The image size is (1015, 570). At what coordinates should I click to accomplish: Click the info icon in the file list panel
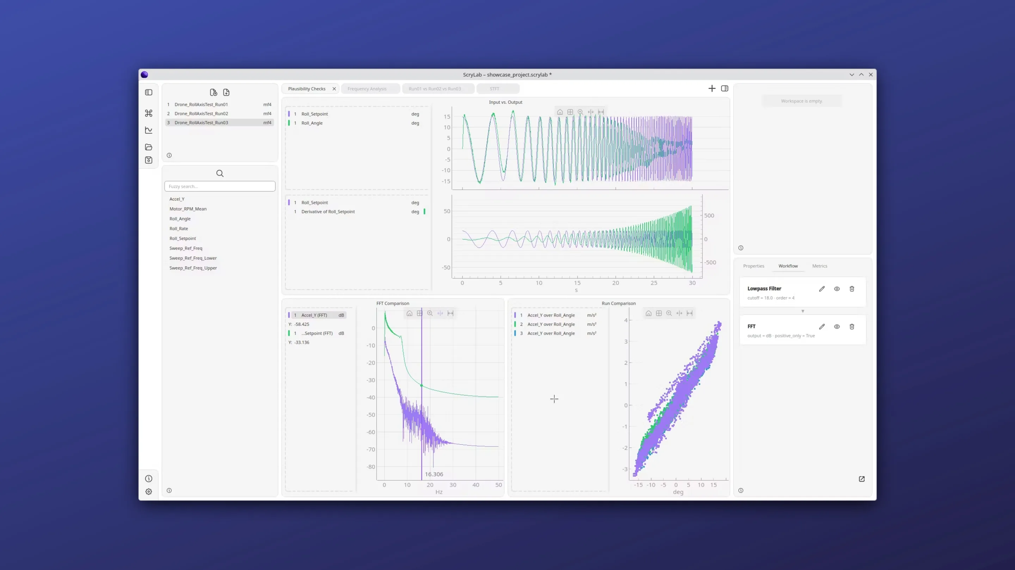pyautogui.click(x=170, y=156)
